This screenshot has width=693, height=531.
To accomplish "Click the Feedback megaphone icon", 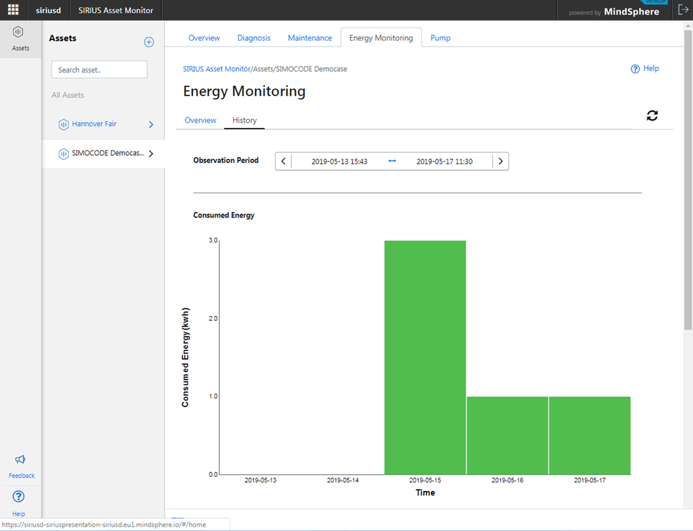I will tap(20, 460).
